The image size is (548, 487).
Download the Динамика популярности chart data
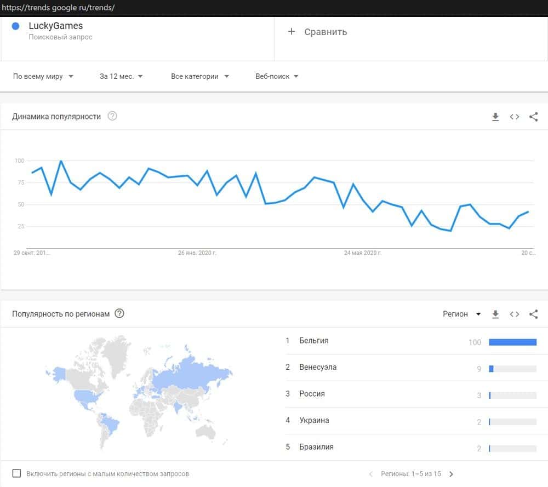click(495, 117)
